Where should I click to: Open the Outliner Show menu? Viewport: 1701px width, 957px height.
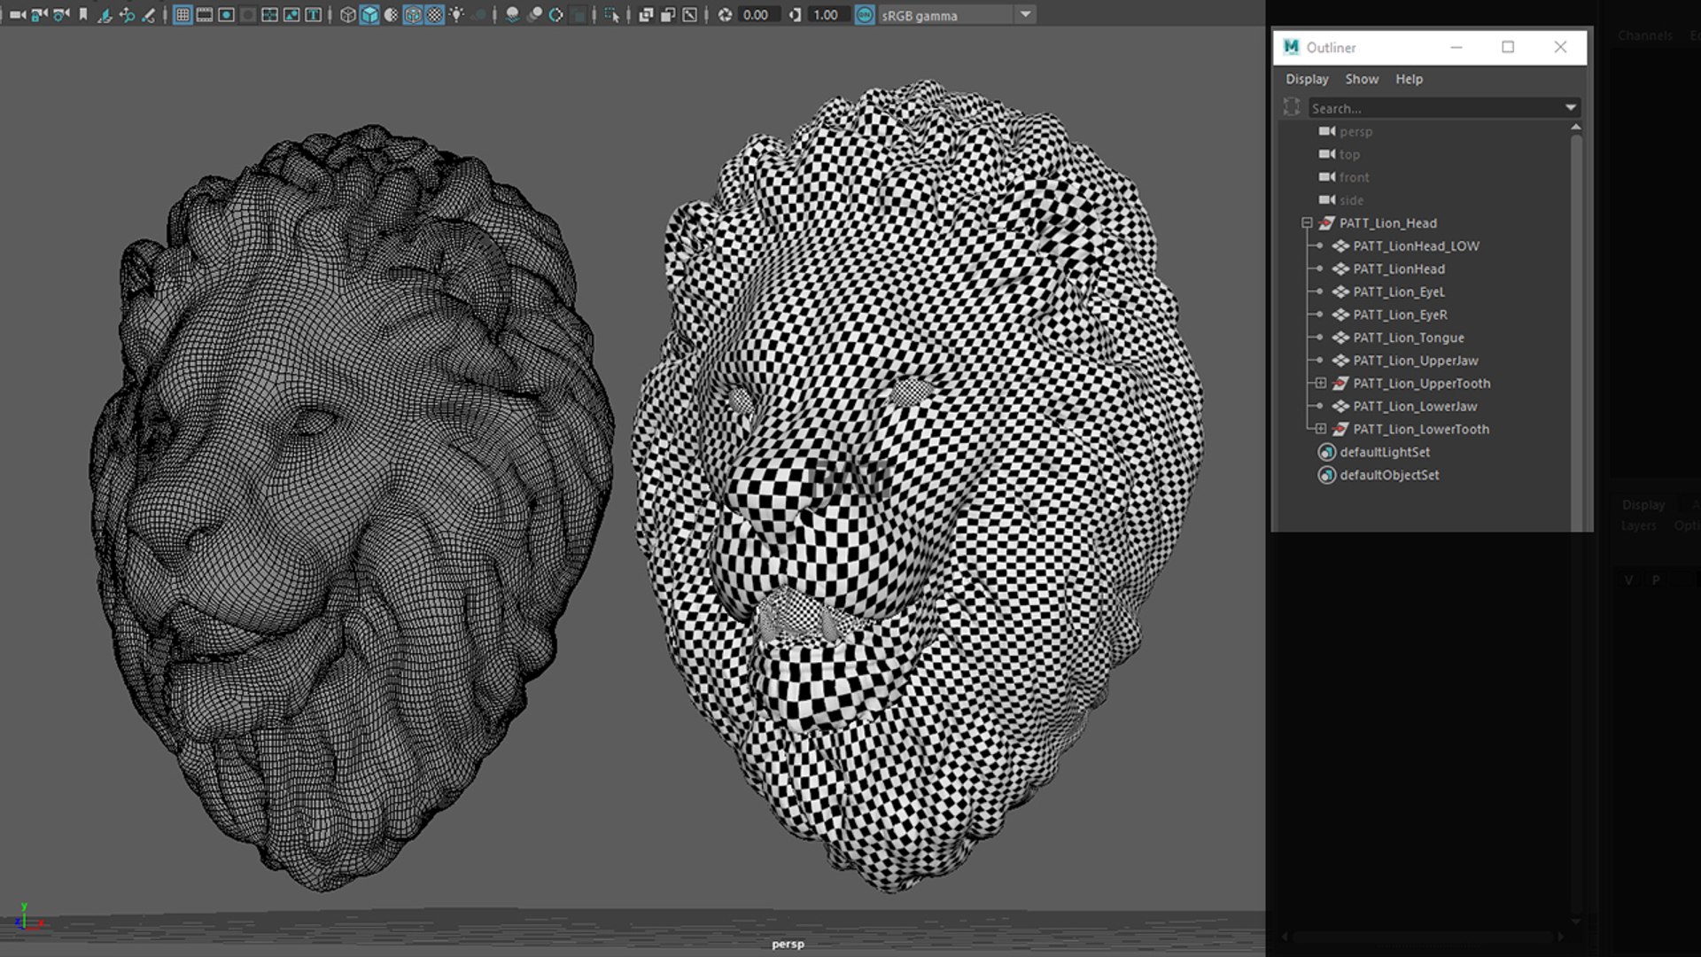(1362, 79)
